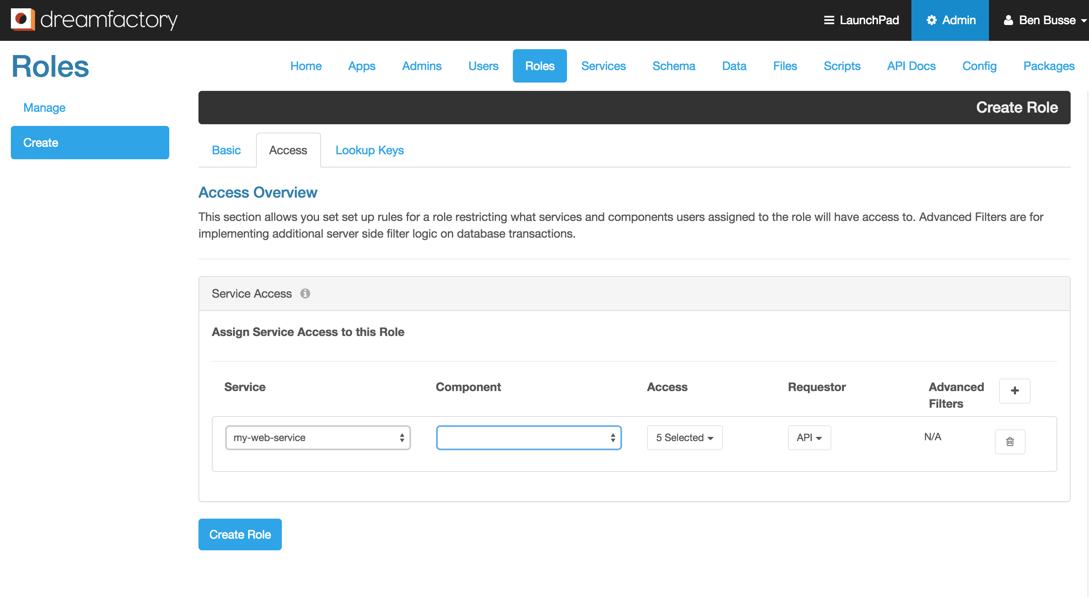The image size is (1089, 597).
Task: Open the my-web-service Service dropdown
Action: [318, 438]
